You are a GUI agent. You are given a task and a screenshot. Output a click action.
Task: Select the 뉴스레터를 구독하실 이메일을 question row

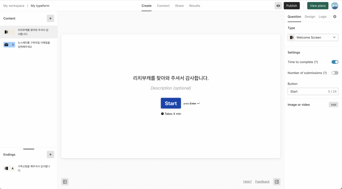29,45
